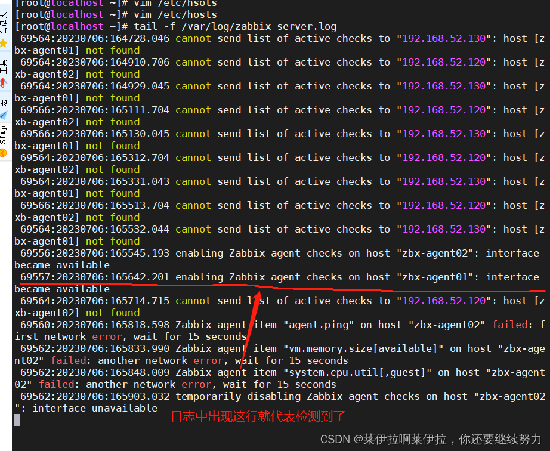Click timestamp 69564:20230706:164929.045

pyautogui.click(x=95, y=86)
